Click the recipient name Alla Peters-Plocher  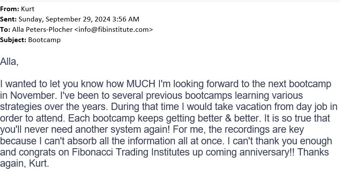(x=42, y=30)
